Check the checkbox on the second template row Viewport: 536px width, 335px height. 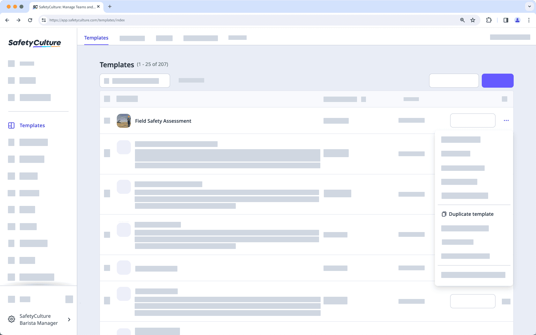tap(107, 153)
